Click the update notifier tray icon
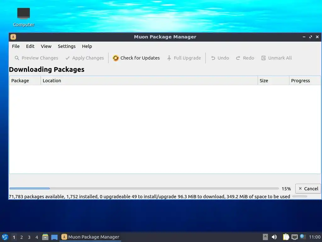The width and height of the screenshot is (322, 242). [303, 237]
